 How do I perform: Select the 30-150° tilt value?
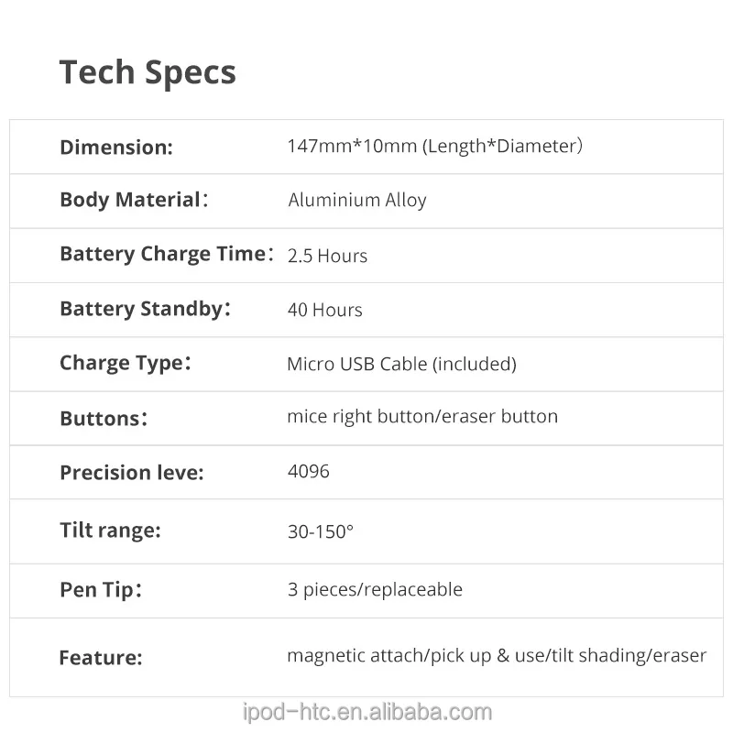pyautogui.click(x=320, y=531)
